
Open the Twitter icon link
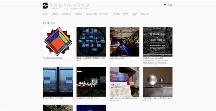(x=165, y=5)
